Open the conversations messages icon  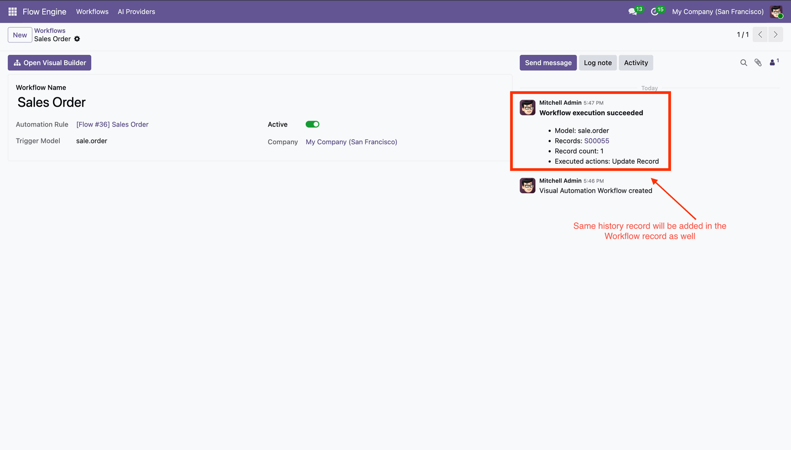coord(632,12)
